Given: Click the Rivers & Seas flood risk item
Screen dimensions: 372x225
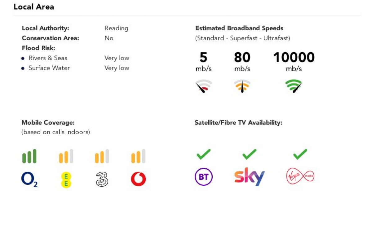Looking at the screenshot, I should click(x=48, y=58).
